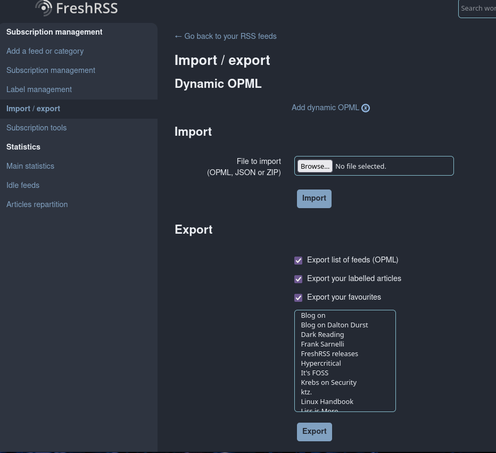Toggle Export list of feeds (OPML) checkbox
Viewport: 496px width, 453px height.
(x=299, y=260)
